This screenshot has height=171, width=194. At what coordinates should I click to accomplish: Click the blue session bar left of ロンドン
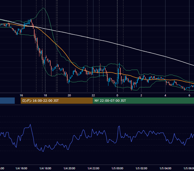7,101
